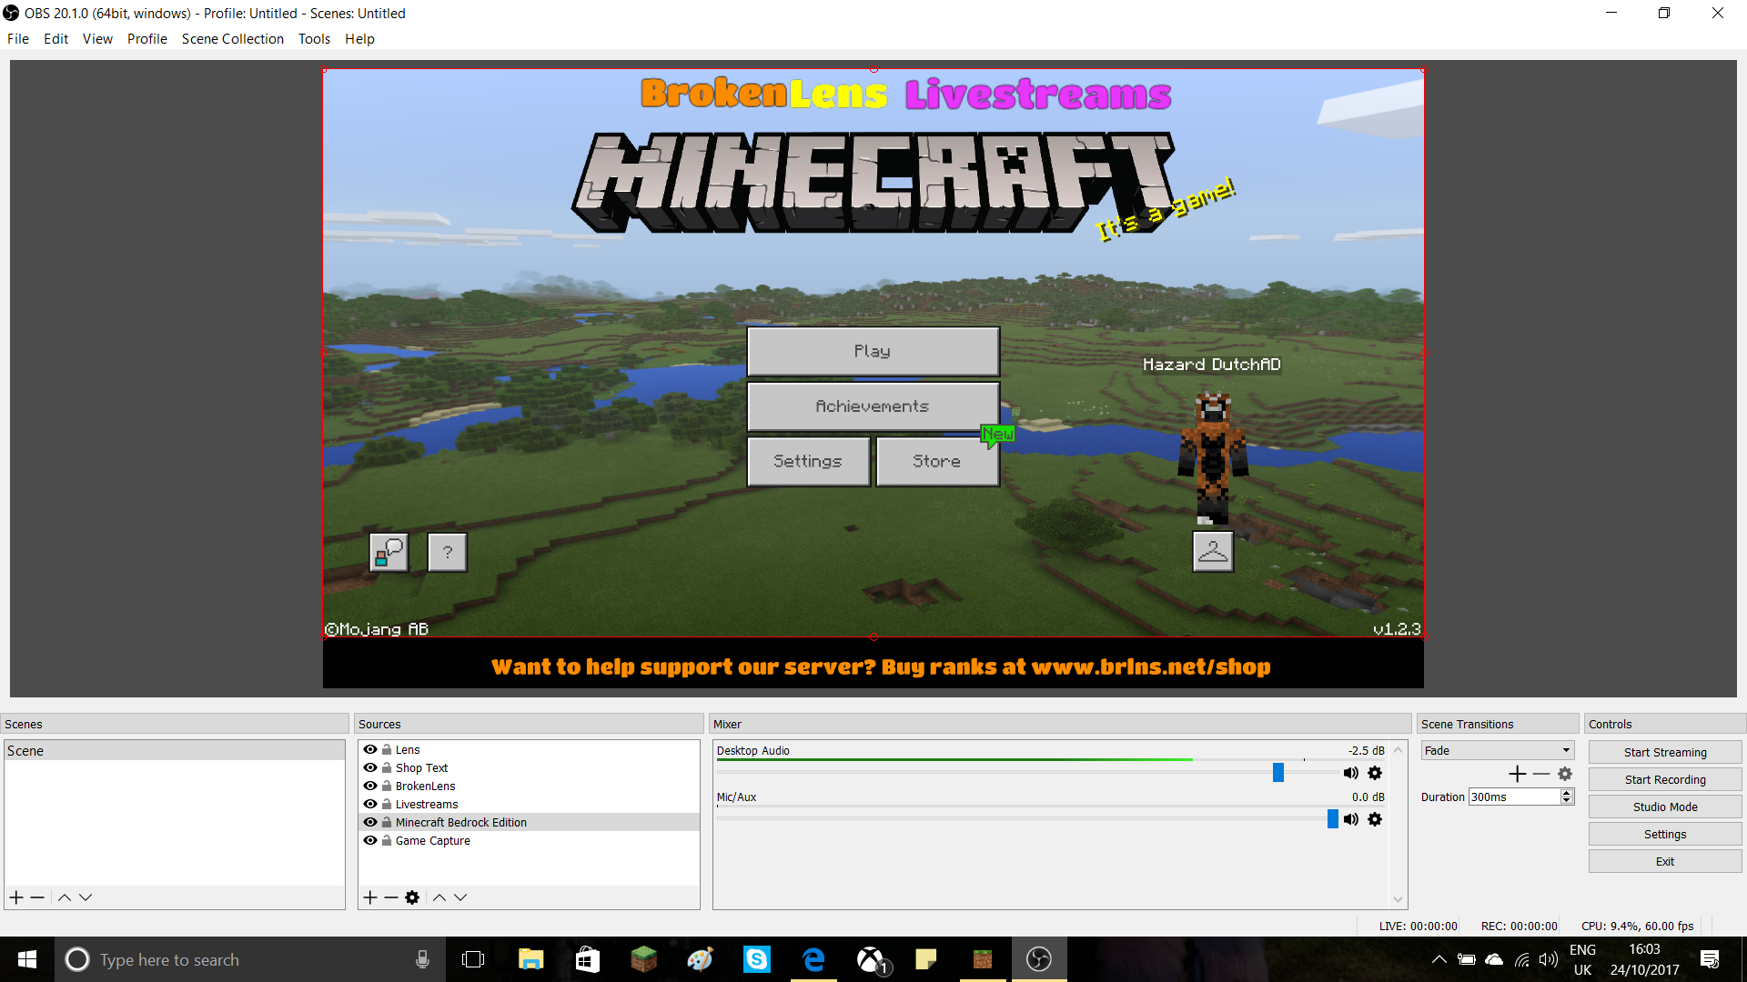Screen dimensions: 1747x982
Task: Open transition properties gear icon
Action: 1565,774
